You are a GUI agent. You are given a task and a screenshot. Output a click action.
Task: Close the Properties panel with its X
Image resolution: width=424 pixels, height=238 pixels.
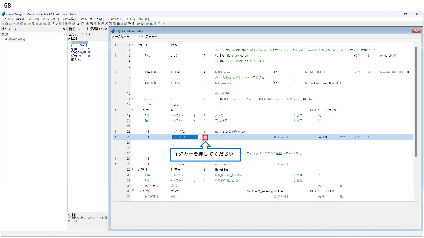pyautogui.click(x=106, y=29)
